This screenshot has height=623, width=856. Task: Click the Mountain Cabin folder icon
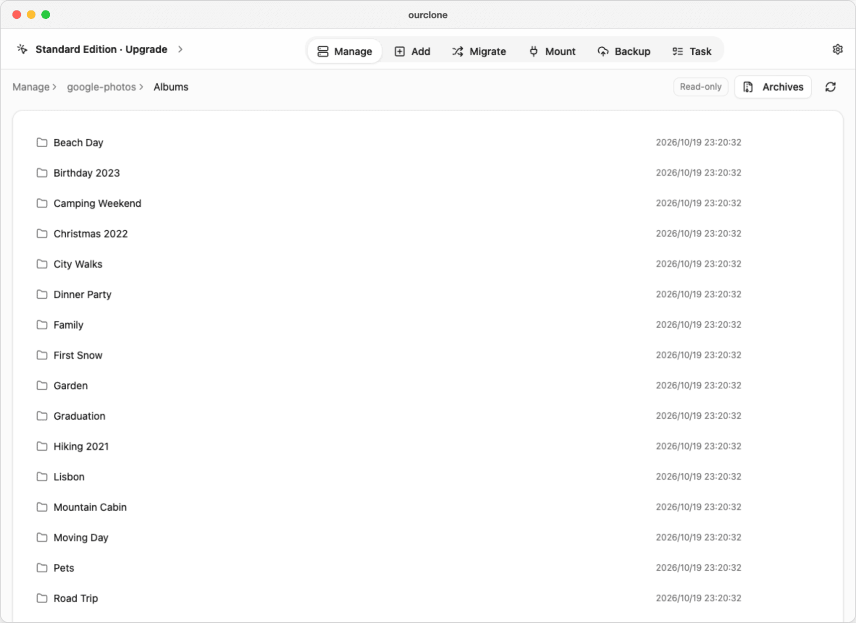pyautogui.click(x=42, y=507)
